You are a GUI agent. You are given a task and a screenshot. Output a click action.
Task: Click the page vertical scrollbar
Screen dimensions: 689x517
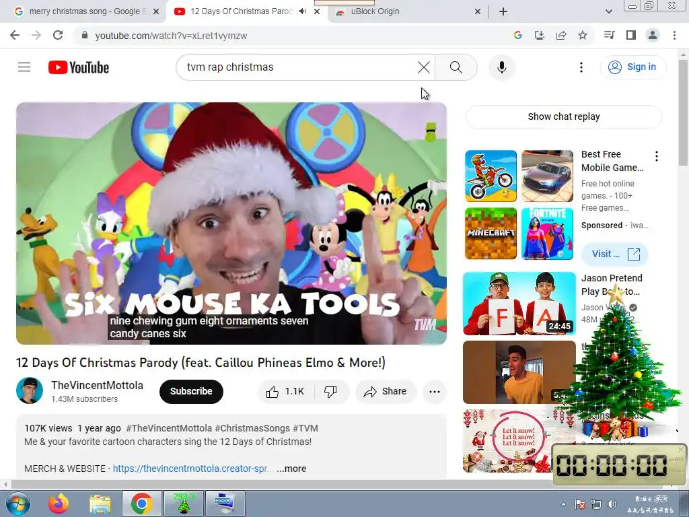click(x=684, y=113)
